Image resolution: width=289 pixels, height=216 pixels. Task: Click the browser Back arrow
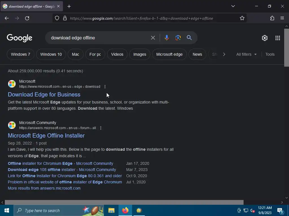(7, 18)
